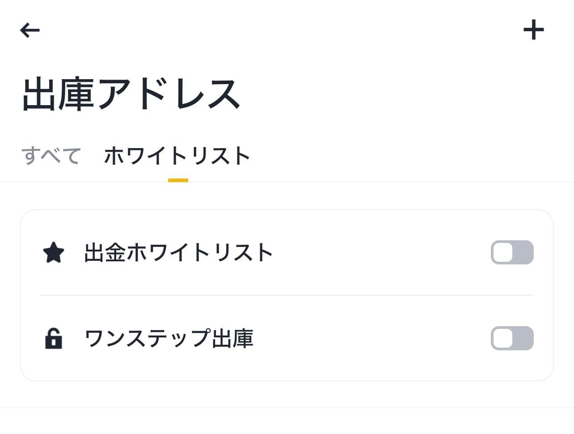
Task: Tap the white knob of ワンステップ出庫 switch
Action: 503,338
